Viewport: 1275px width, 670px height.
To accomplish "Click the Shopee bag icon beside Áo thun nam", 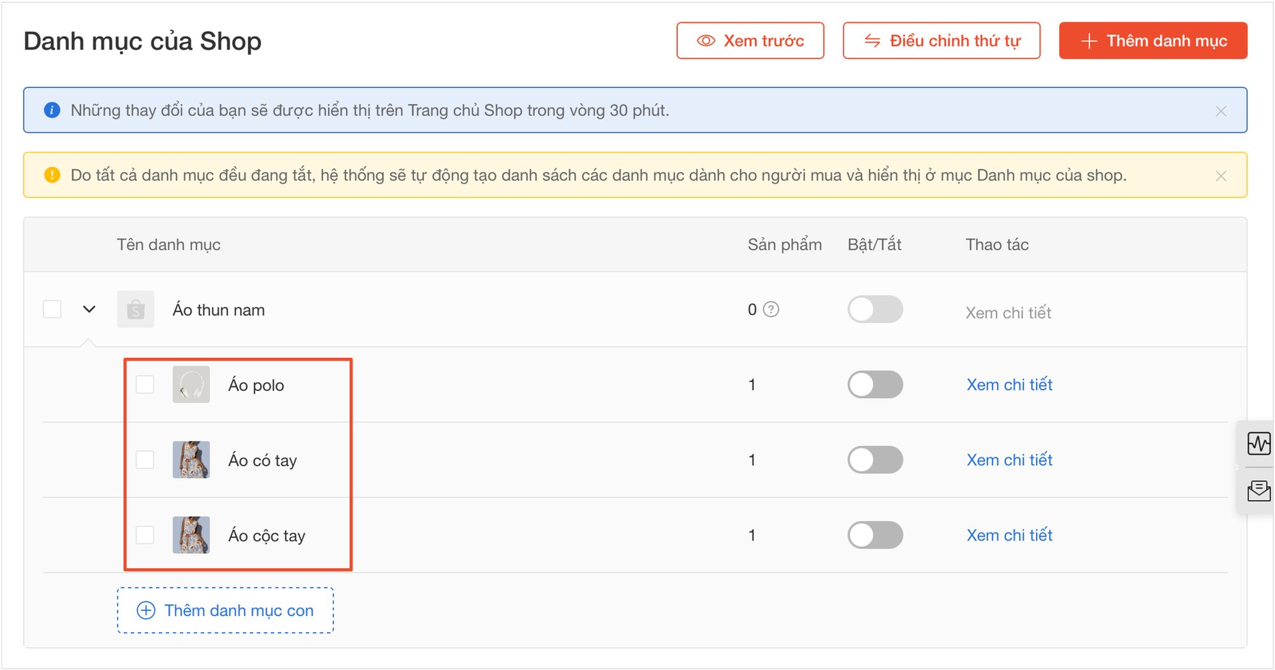I will [x=135, y=310].
